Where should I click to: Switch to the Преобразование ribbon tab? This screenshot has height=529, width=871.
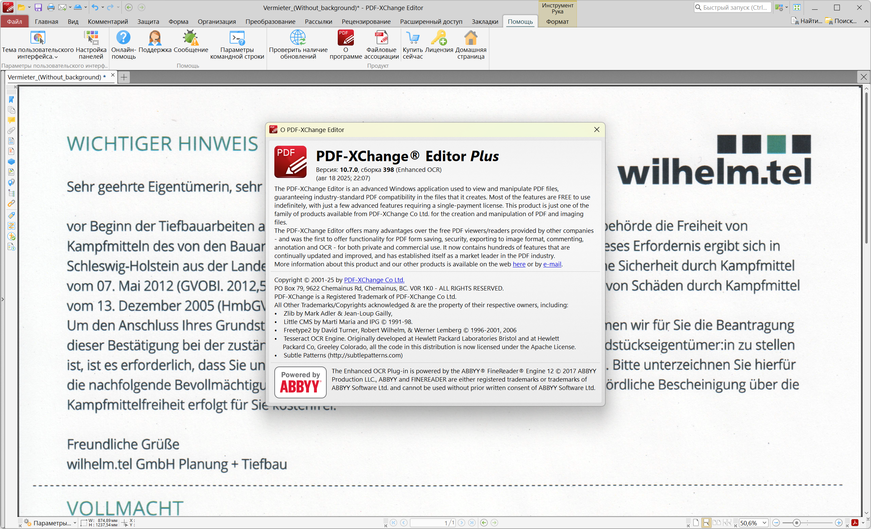[270, 21]
